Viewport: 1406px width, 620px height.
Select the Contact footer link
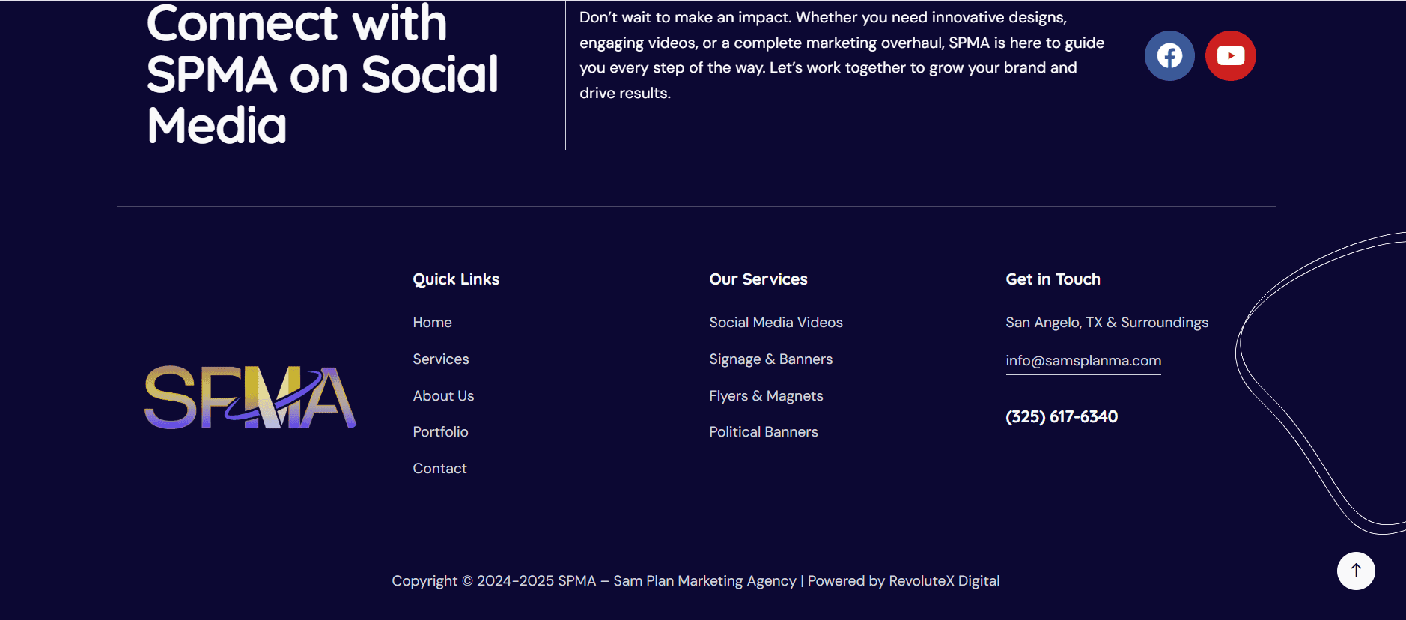point(439,469)
